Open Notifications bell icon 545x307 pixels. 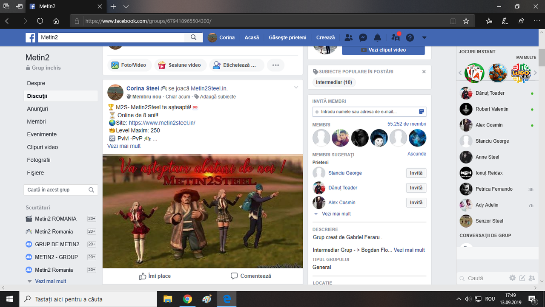pyautogui.click(x=378, y=37)
